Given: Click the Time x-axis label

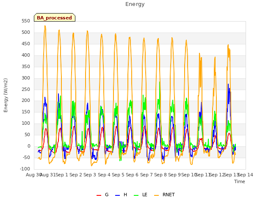Looking at the screenshot, I should click(x=240, y=181).
